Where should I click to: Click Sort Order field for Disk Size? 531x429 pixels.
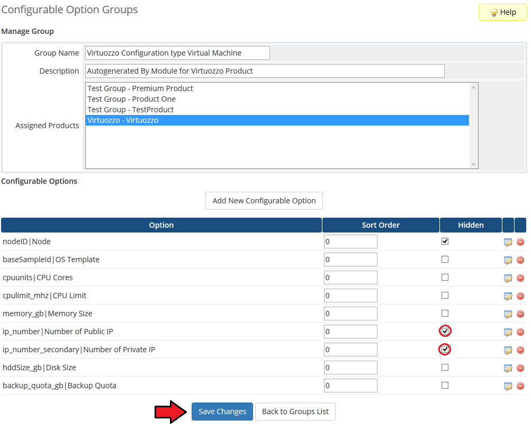[350, 368]
